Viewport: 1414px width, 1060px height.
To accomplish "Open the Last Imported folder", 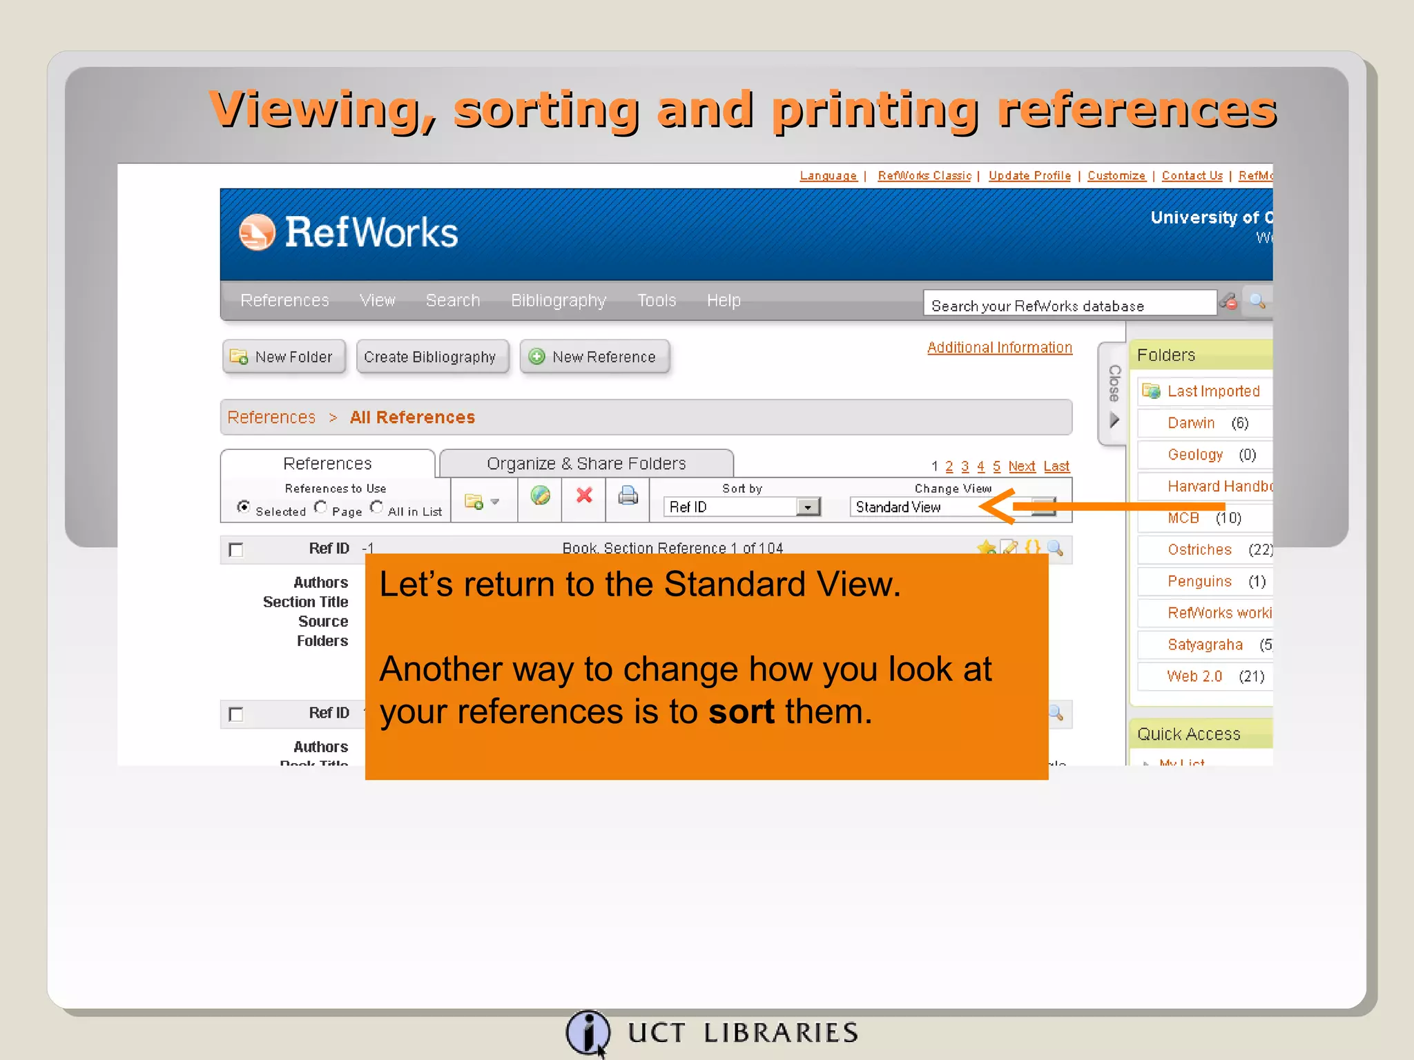I will [x=1213, y=391].
